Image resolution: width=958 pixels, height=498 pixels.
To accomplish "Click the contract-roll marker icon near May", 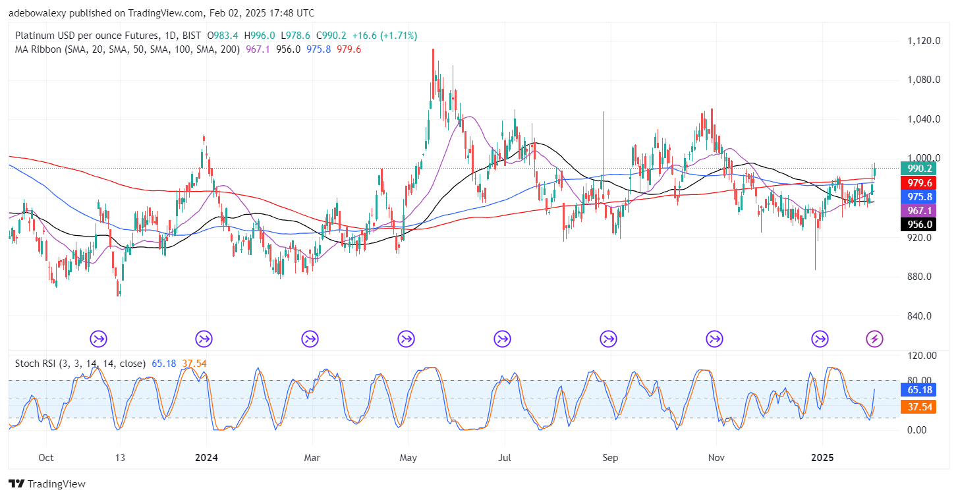I will tap(407, 339).
